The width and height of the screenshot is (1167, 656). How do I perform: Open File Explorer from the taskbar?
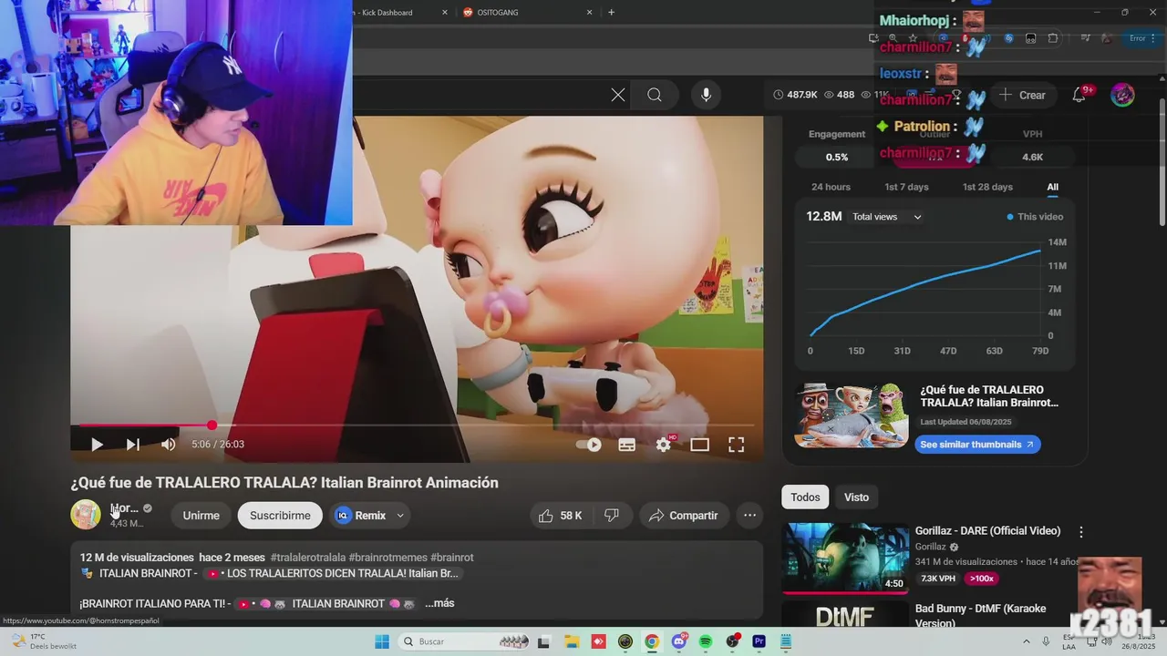point(572,641)
